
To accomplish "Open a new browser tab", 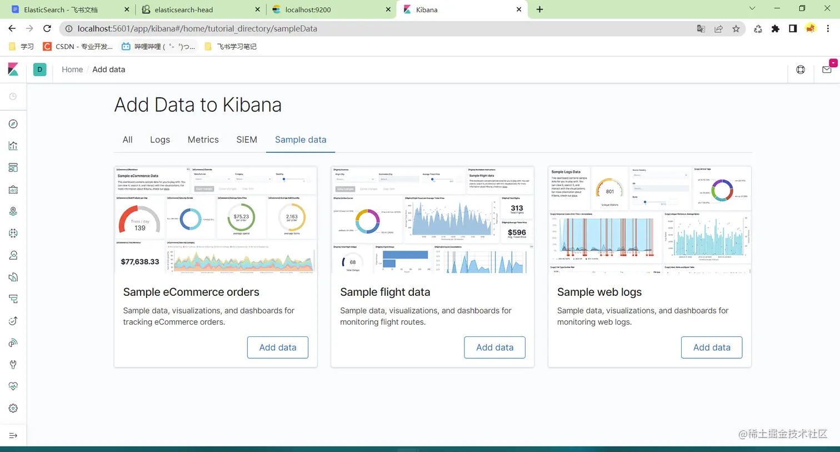I will point(539,9).
